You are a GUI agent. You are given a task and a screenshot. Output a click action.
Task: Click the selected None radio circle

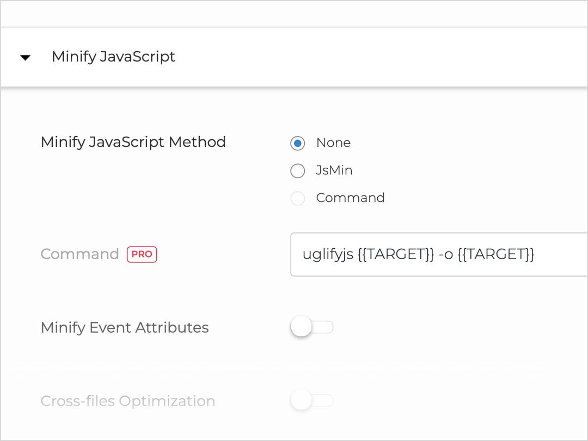coord(297,143)
